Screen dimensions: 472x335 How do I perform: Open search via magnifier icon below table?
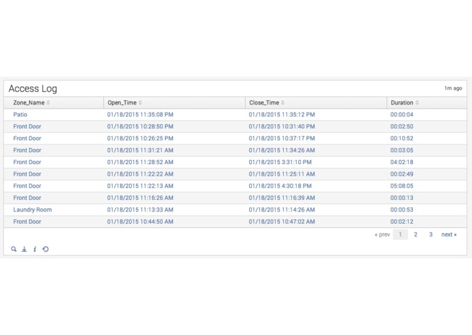point(14,249)
